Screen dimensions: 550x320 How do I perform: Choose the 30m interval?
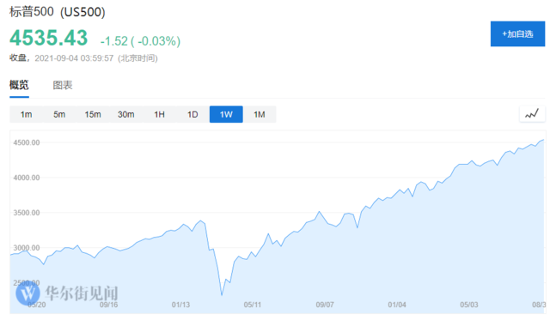click(126, 114)
